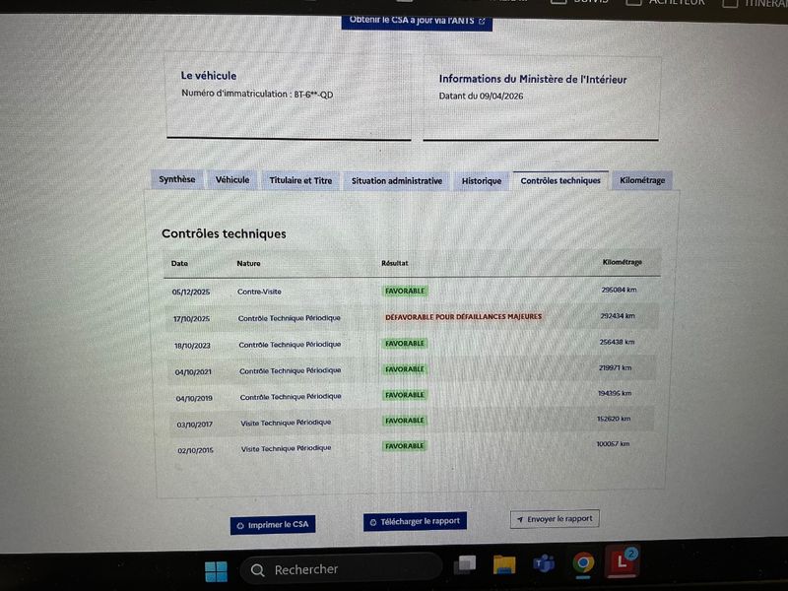Show the Historique tab
788x591 pixels.
[x=482, y=181]
